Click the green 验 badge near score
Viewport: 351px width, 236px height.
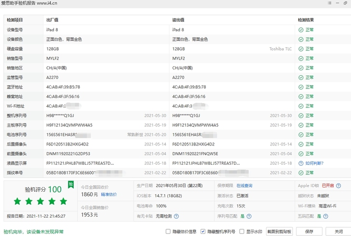coord(71,184)
